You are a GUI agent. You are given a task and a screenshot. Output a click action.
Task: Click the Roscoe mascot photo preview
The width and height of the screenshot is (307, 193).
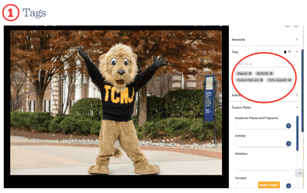pyautogui.click(x=116, y=103)
